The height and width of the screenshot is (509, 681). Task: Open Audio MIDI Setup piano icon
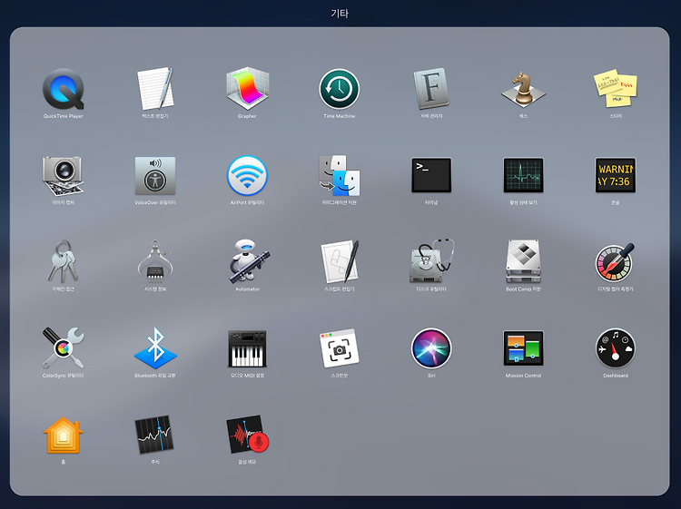click(247, 349)
